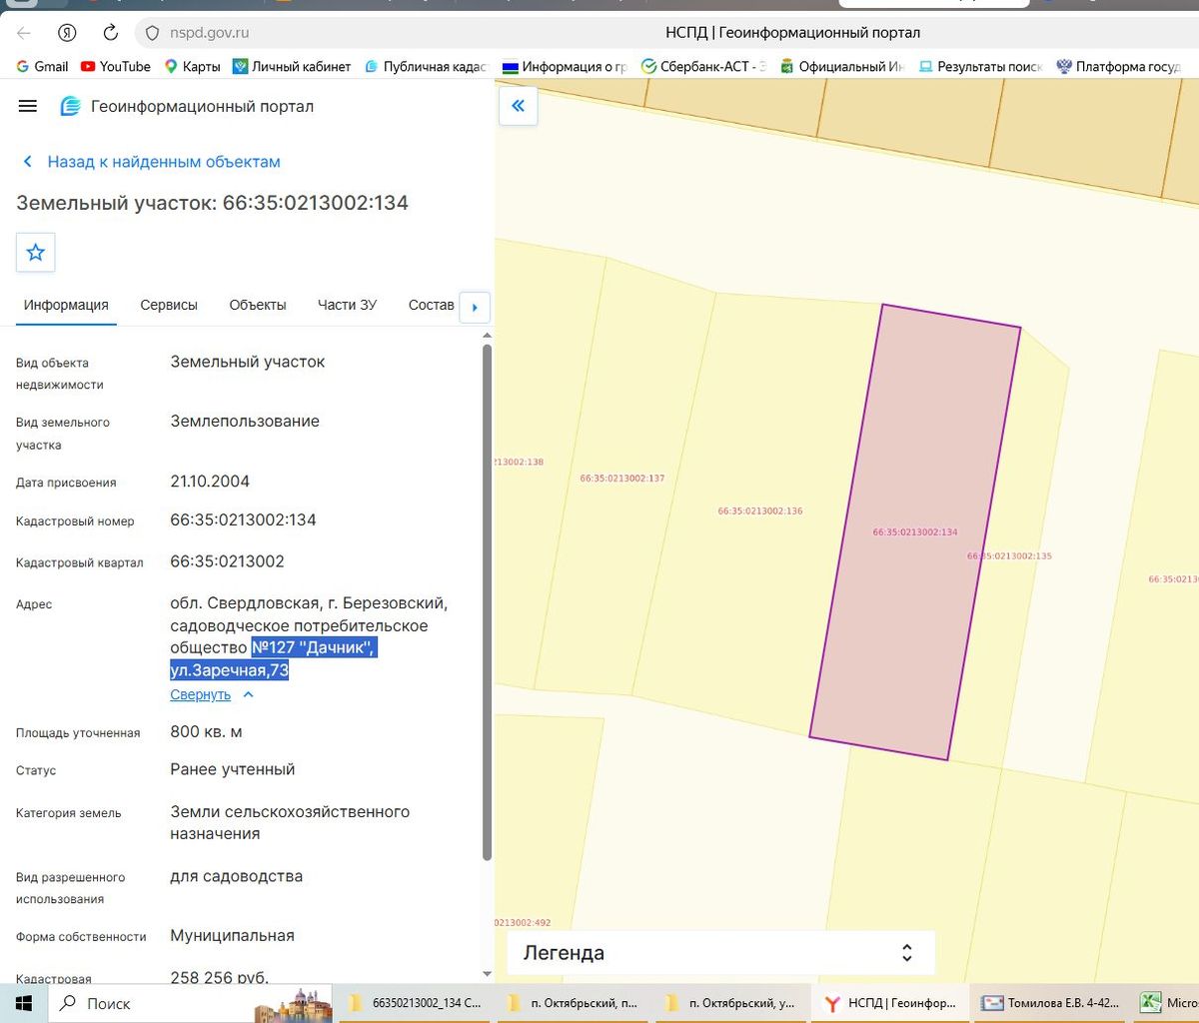Viewport: 1199px width, 1023px height.
Task: Open the Платформа госуд bookmark
Action: pyautogui.click(x=1118, y=67)
